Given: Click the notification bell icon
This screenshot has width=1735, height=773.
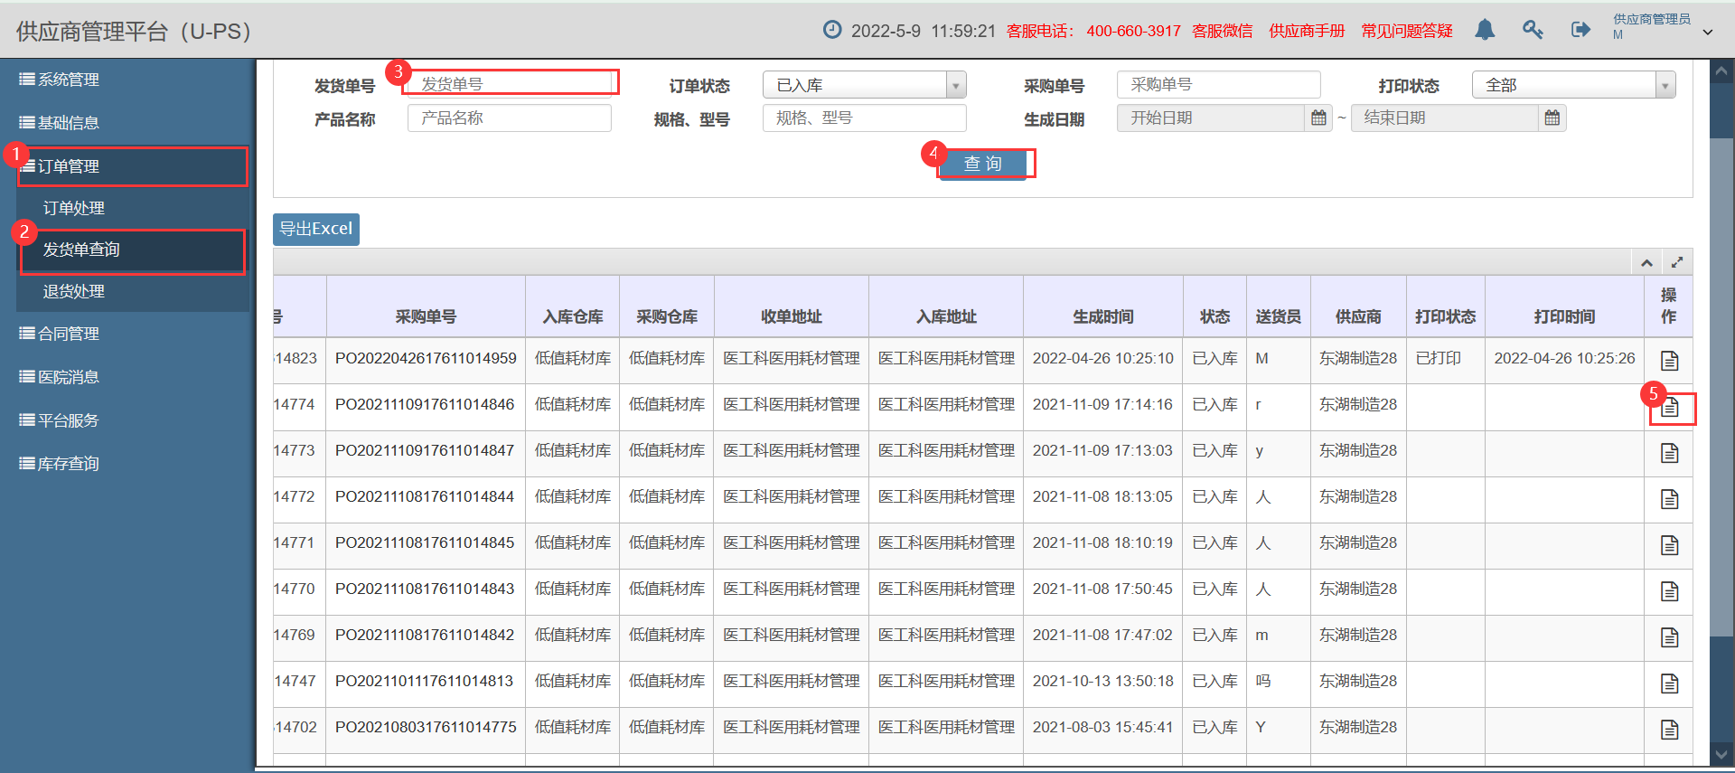Looking at the screenshot, I should click(1485, 30).
